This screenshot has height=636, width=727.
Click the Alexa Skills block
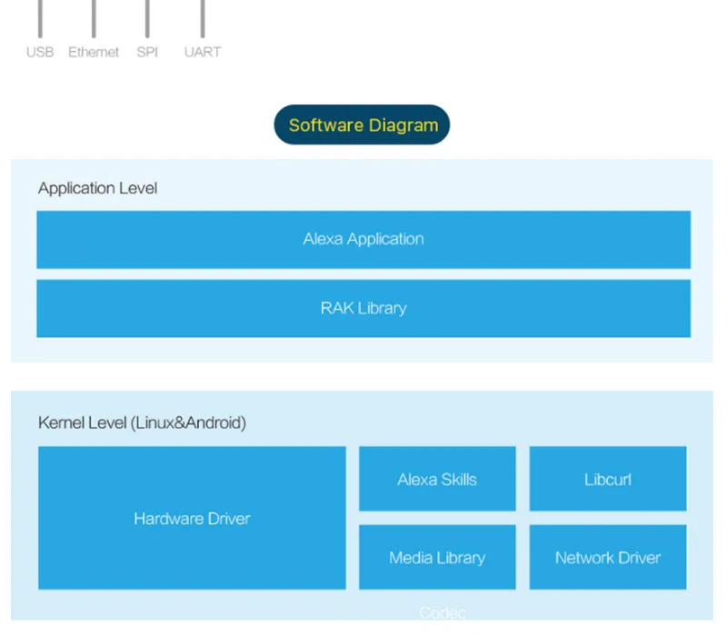tap(437, 479)
